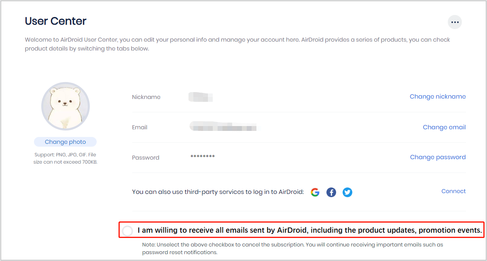Select Change email link

coord(444,127)
